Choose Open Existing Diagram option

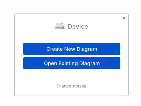pyautogui.click(x=72, y=63)
